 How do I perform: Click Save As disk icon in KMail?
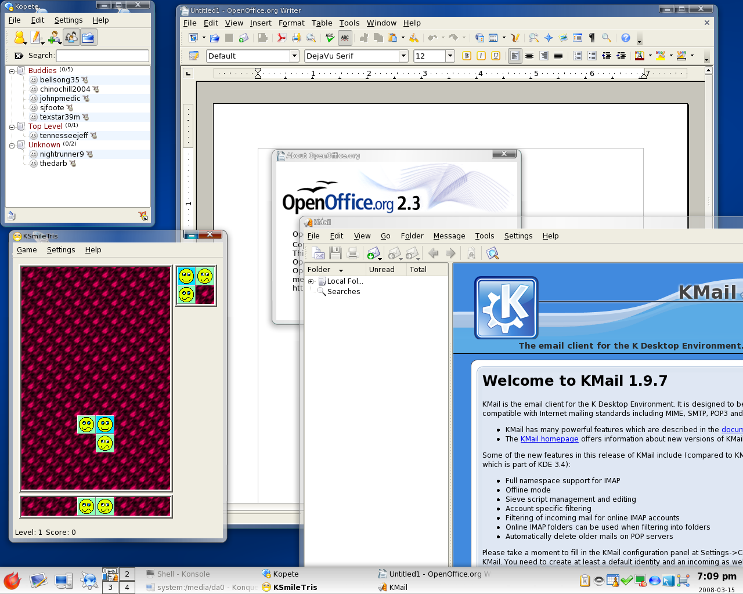pos(335,253)
